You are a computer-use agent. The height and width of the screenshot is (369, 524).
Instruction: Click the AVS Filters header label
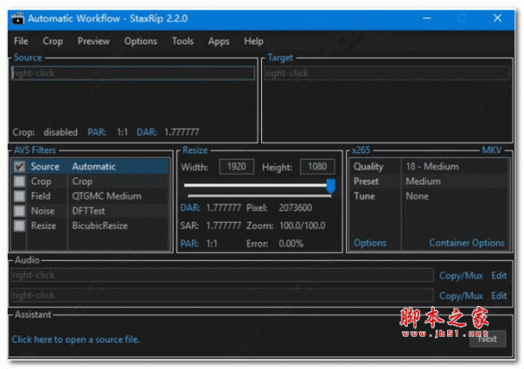(35, 150)
